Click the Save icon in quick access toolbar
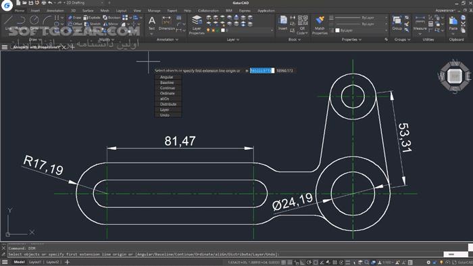The height and width of the screenshot is (266, 473). click(30, 3)
